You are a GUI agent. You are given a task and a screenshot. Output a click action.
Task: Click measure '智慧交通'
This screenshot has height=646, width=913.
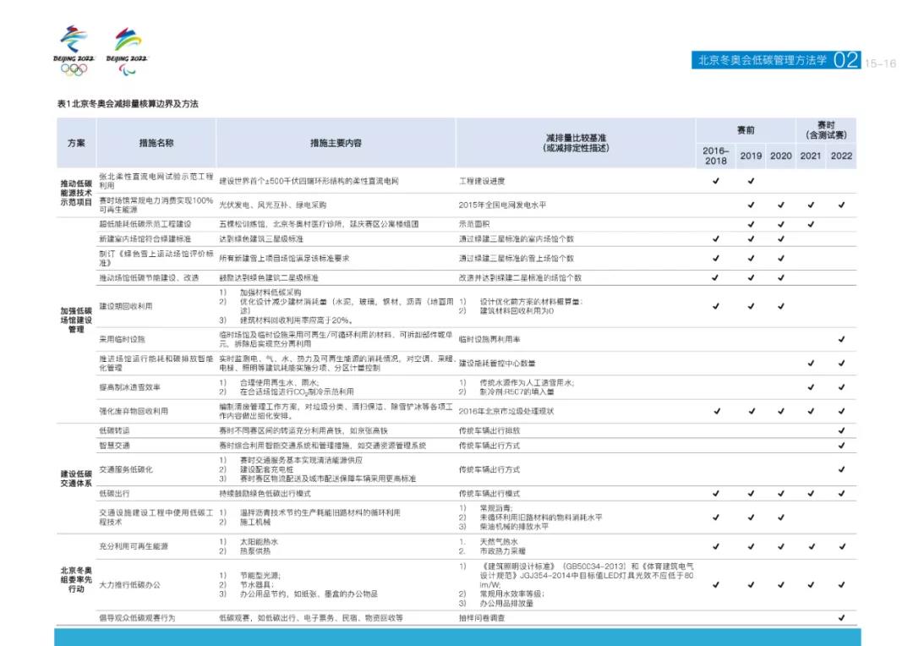114,445
